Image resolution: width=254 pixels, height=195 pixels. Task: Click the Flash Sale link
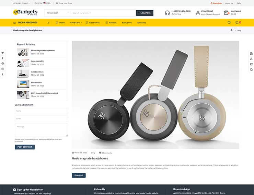216,3
